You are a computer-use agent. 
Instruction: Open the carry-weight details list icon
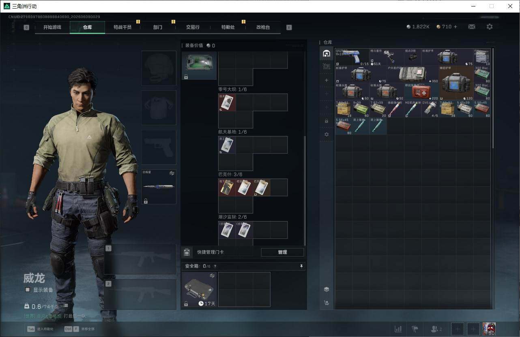tap(66, 306)
